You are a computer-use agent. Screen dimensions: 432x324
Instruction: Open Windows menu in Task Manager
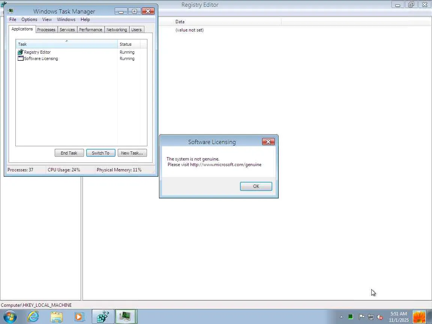click(x=66, y=19)
